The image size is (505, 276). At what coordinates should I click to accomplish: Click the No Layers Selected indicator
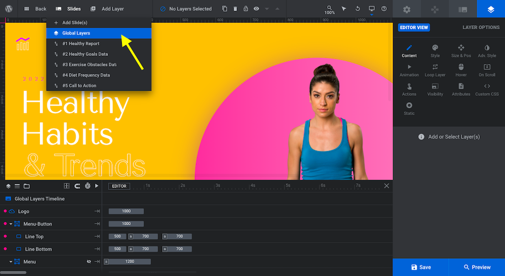click(186, 9)
